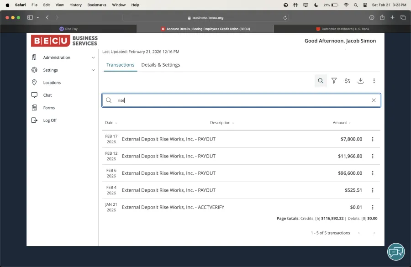Switch to U.S. Bank Customer dashboard tab
411x267 pixels.
click(342, 29)
